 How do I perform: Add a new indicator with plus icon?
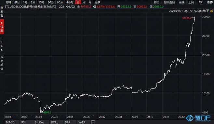(x=93, y=122)
